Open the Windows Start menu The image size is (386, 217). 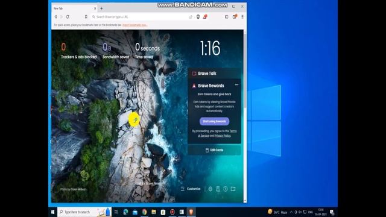pos(52,212)
